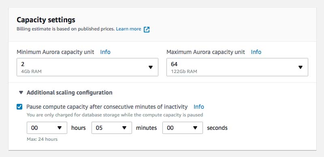The height and width of the screenshot is (157, 324).
Task: Click the Additional scaling configuration heading
Action: click(x=69, y=92)
